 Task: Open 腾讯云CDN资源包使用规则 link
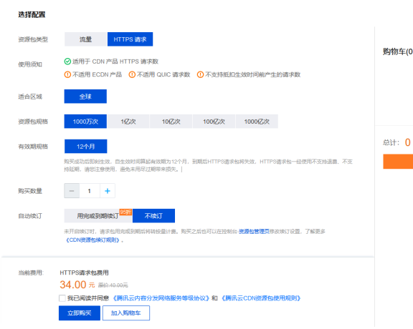pos(261,298)
